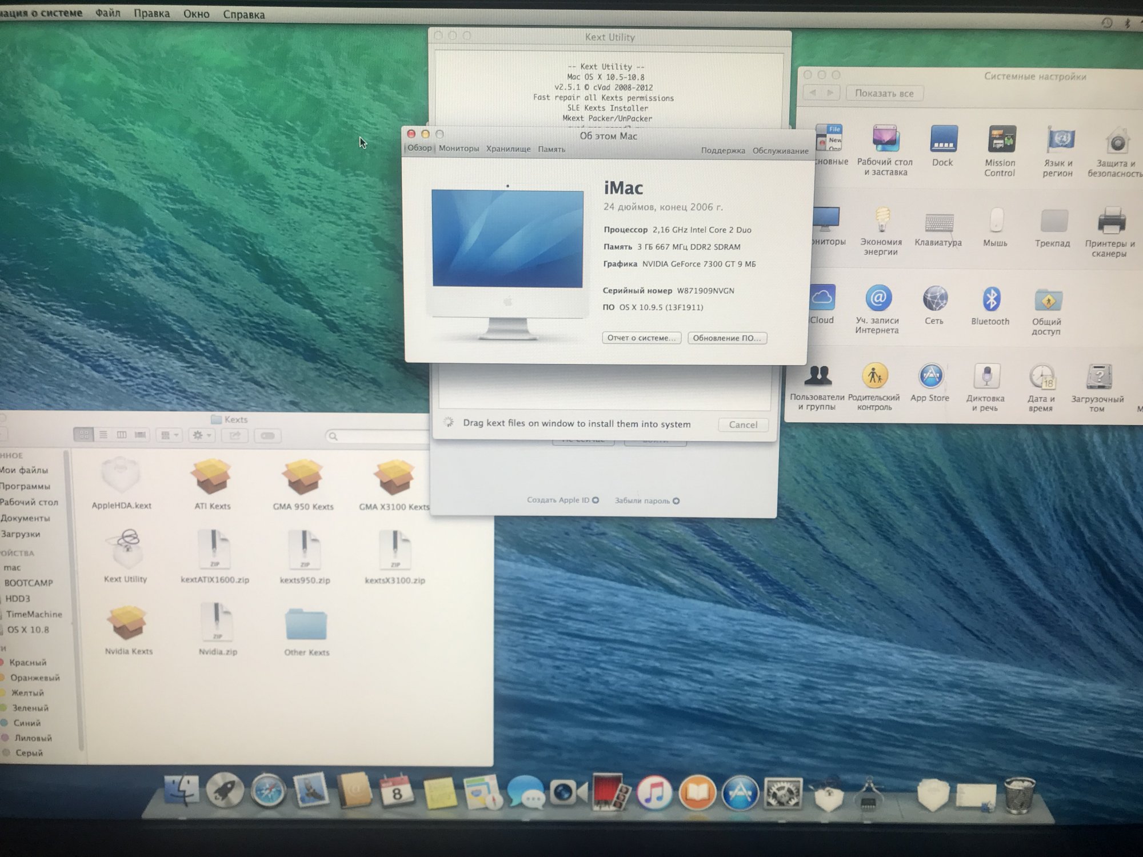Open Mission Control preference pane

1000,151
